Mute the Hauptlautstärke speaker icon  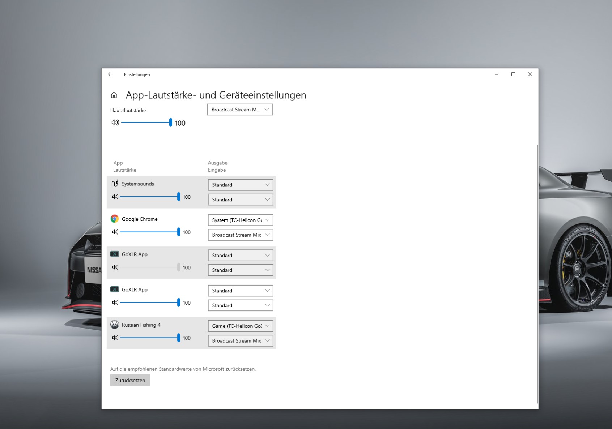pos(115,123)
